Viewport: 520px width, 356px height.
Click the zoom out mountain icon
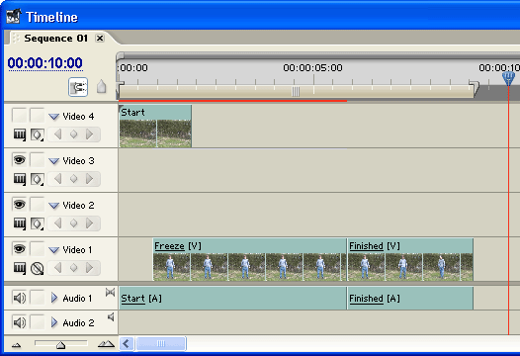(x=16, y=345)
